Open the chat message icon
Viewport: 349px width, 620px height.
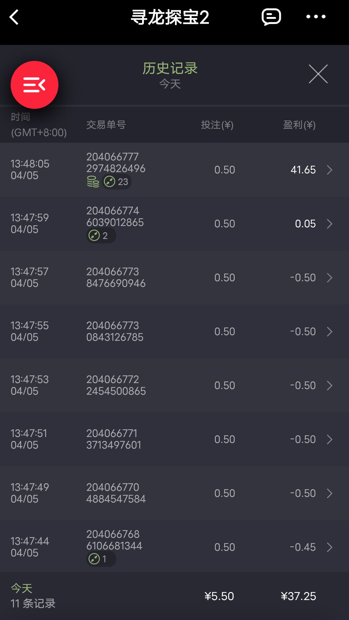tap(271, 17)
